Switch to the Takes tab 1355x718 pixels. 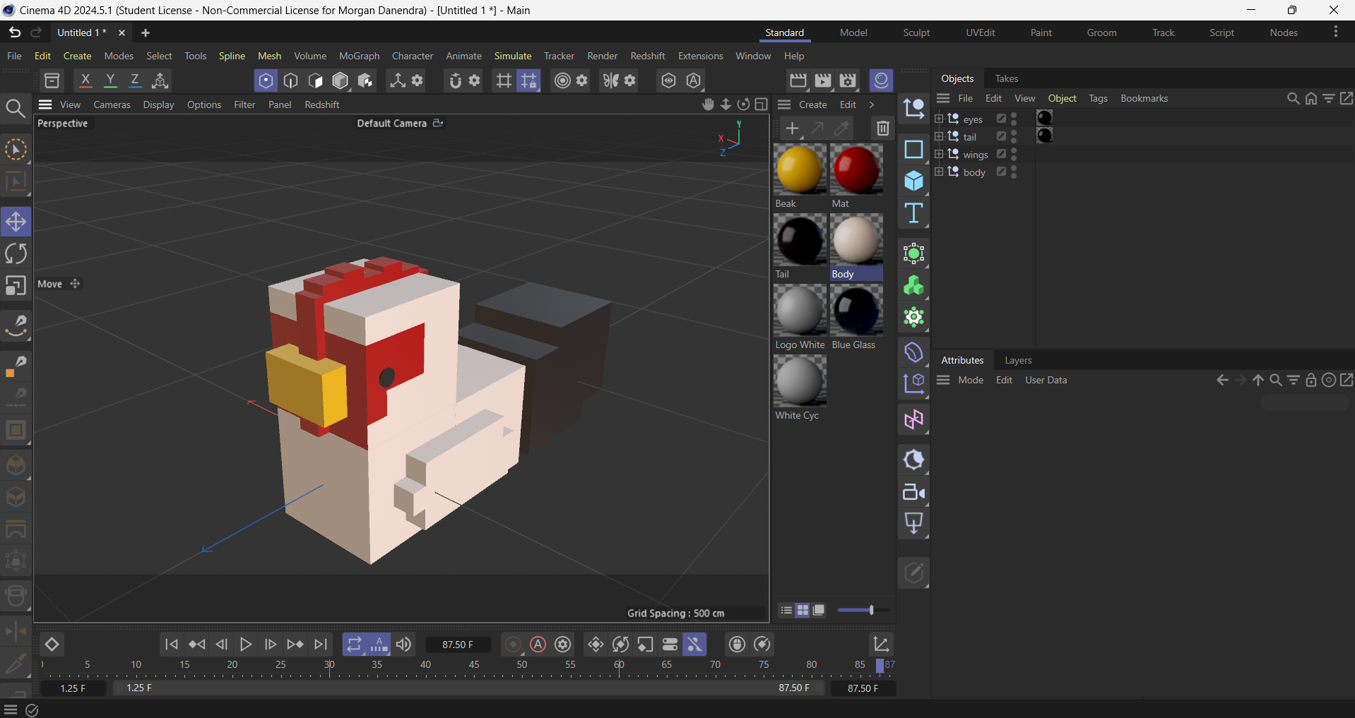[x=1006, y=78]
